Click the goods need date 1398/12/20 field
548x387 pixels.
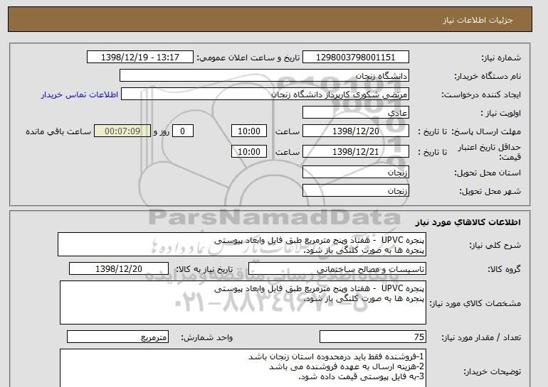click(119, 269)
